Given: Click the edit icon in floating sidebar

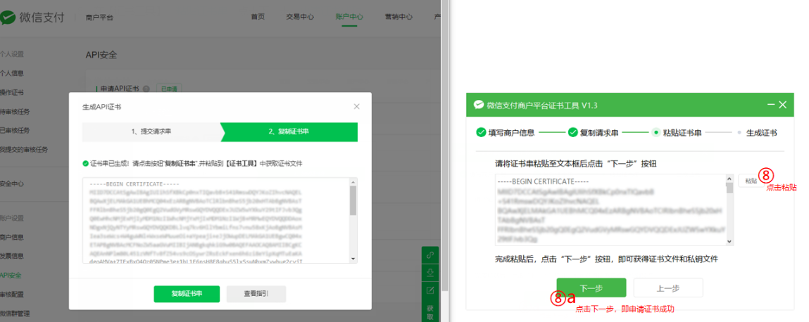Looking at the screenshot, I should coord(429,290).
